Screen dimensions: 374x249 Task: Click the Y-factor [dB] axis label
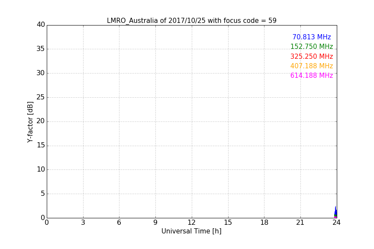click(30, 122)
